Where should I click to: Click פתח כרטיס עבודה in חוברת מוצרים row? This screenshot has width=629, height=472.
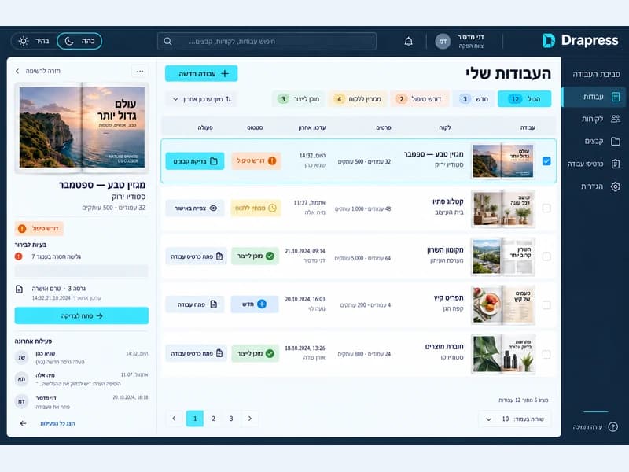tap(196, 353)
